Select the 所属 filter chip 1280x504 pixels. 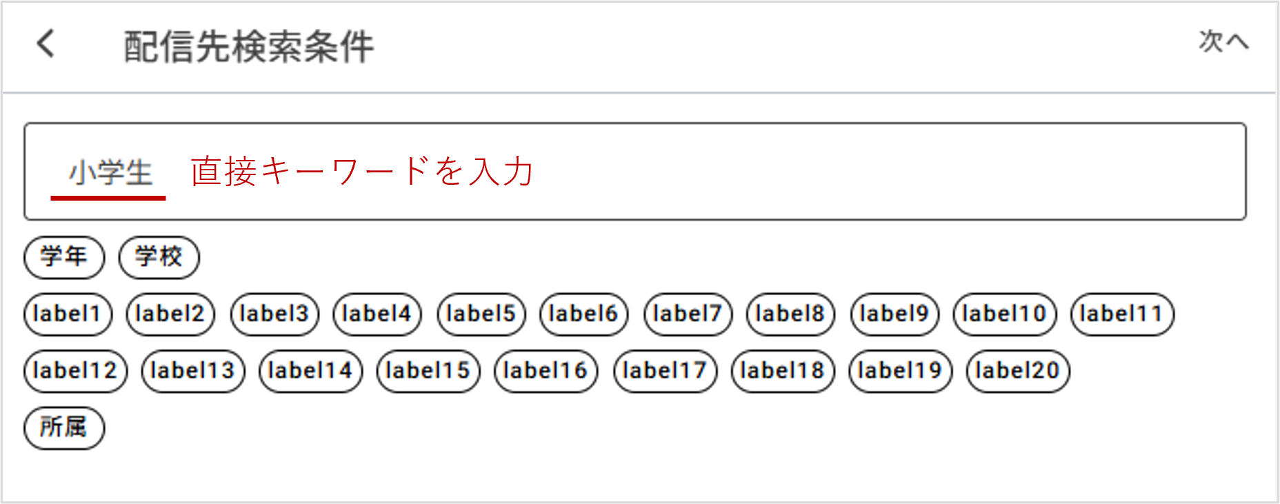coord(64,427)
